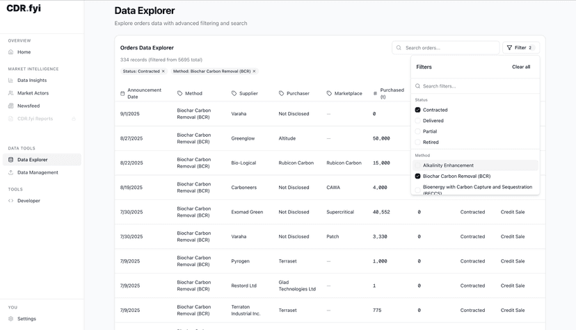Click purchaser Altitude cell
This screenshot has width=576, height=330.
[287, 139]
